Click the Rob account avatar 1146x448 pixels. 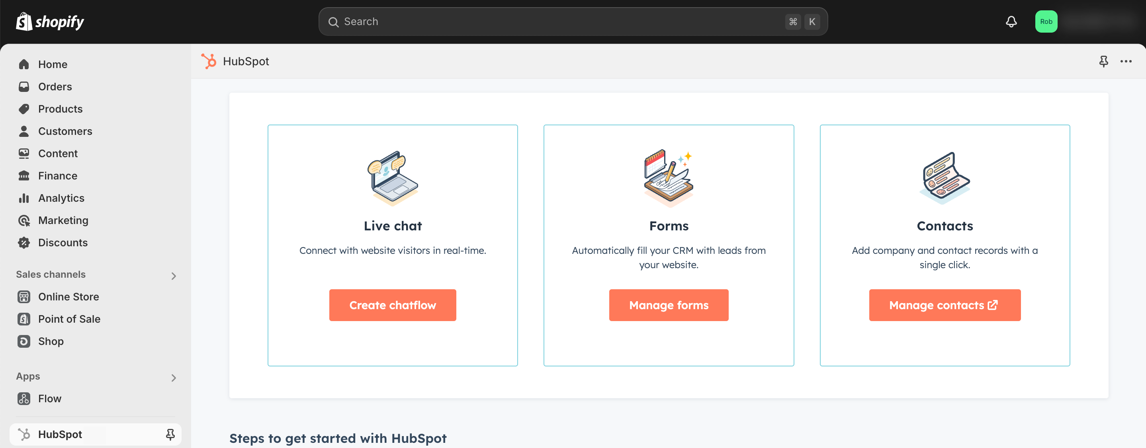[x=1046, y=21]
